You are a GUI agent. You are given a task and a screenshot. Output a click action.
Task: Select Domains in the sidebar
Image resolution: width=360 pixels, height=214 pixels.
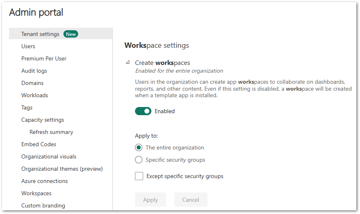(32, 83)
